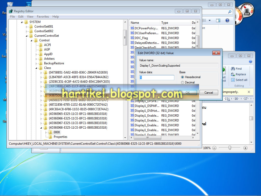Screen dimensions: 261x196
Task: Select the AGP folder icon
Action: [41, 49]
